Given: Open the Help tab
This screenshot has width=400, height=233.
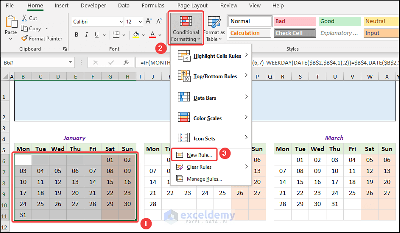Looking at the screenshot, I should 278,5.
